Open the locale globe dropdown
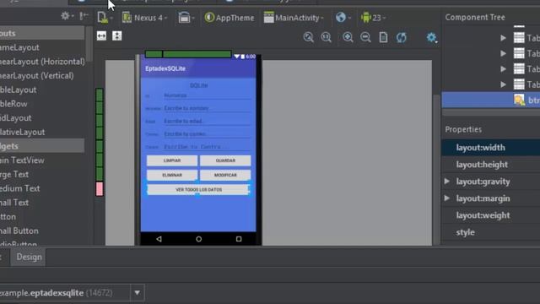 click(343, 17)
